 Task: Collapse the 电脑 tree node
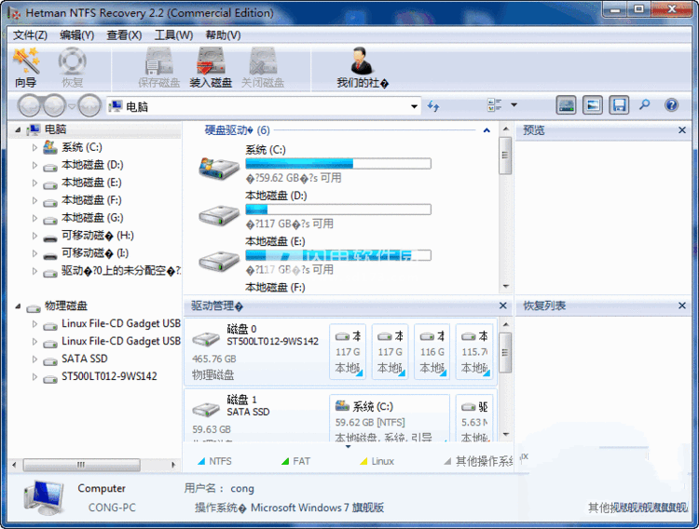click(18, 129)
